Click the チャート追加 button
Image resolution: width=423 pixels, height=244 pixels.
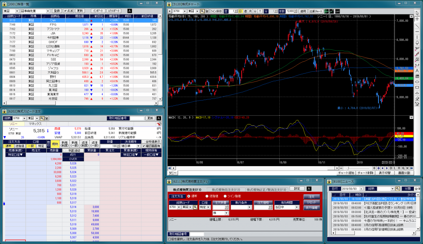coord(346,173)
